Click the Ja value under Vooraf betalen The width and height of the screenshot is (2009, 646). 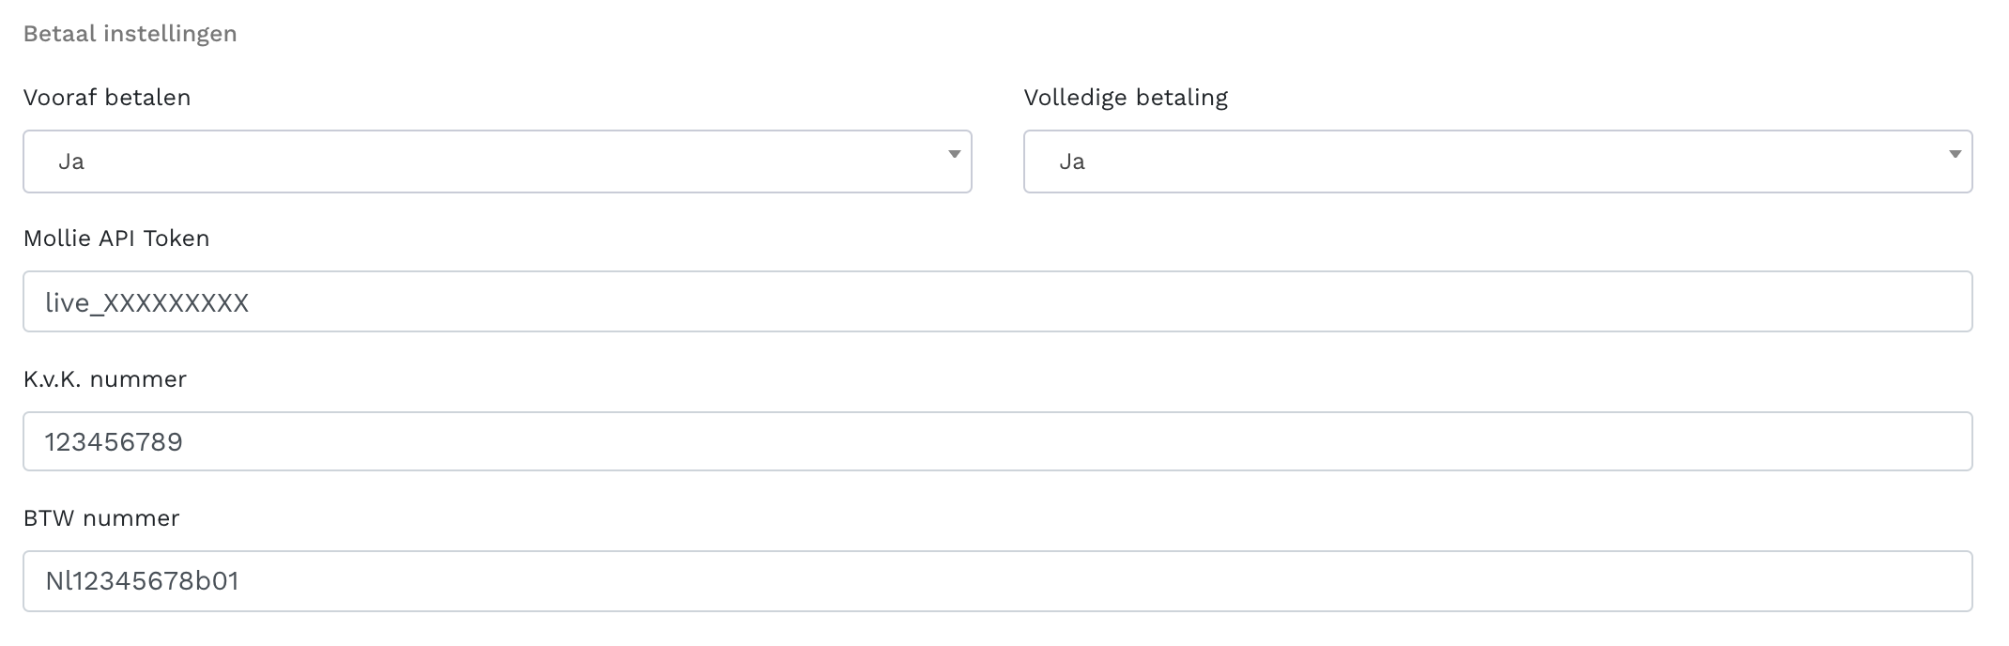coord(71,161)
